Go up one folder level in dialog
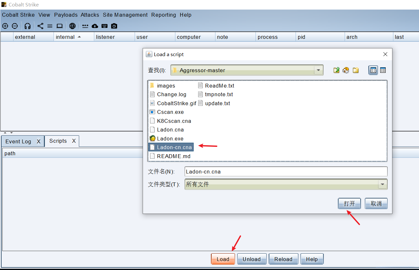 336,70
